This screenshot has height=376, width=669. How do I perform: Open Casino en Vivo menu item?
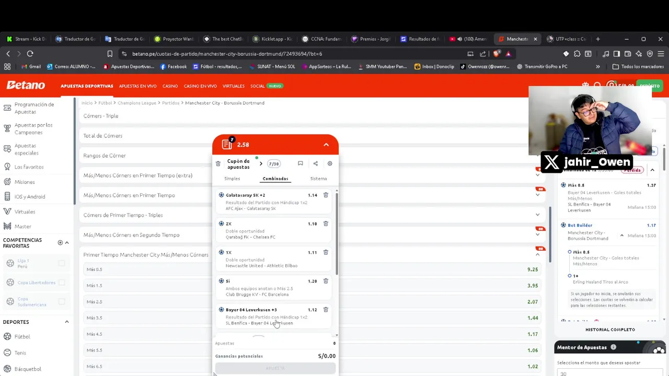click(x=200, y=86)
